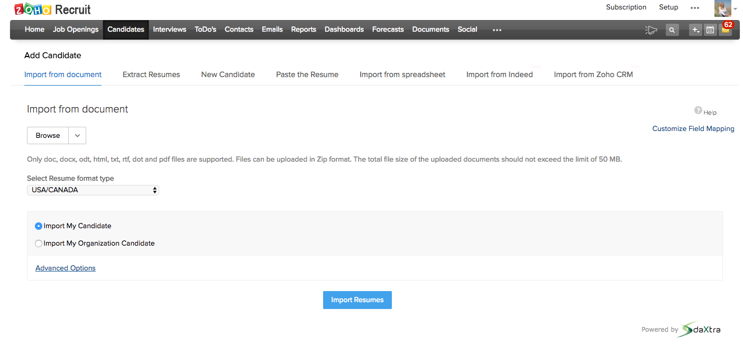743x346 pixels.
Task: Click the plus quick-add icon
Action: click(x=695, y=30)
